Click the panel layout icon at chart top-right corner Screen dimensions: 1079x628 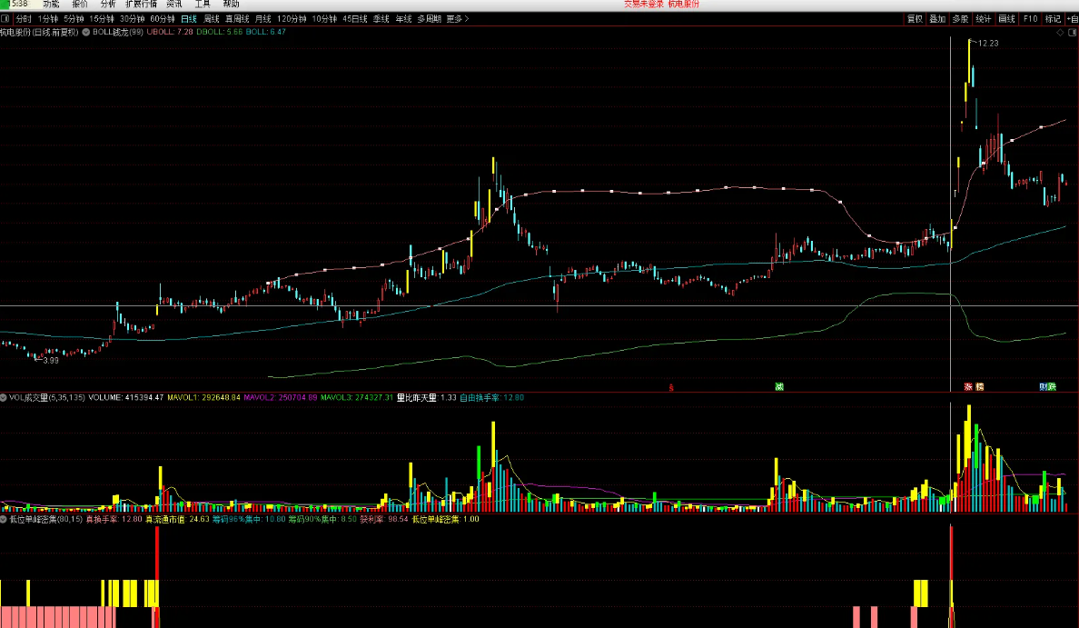click(x=1071, y=33)
